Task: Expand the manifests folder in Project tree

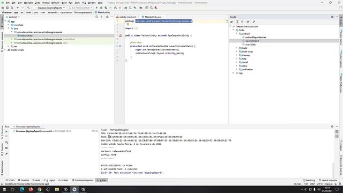Action: pyautogui.click(x=9, y=25)
